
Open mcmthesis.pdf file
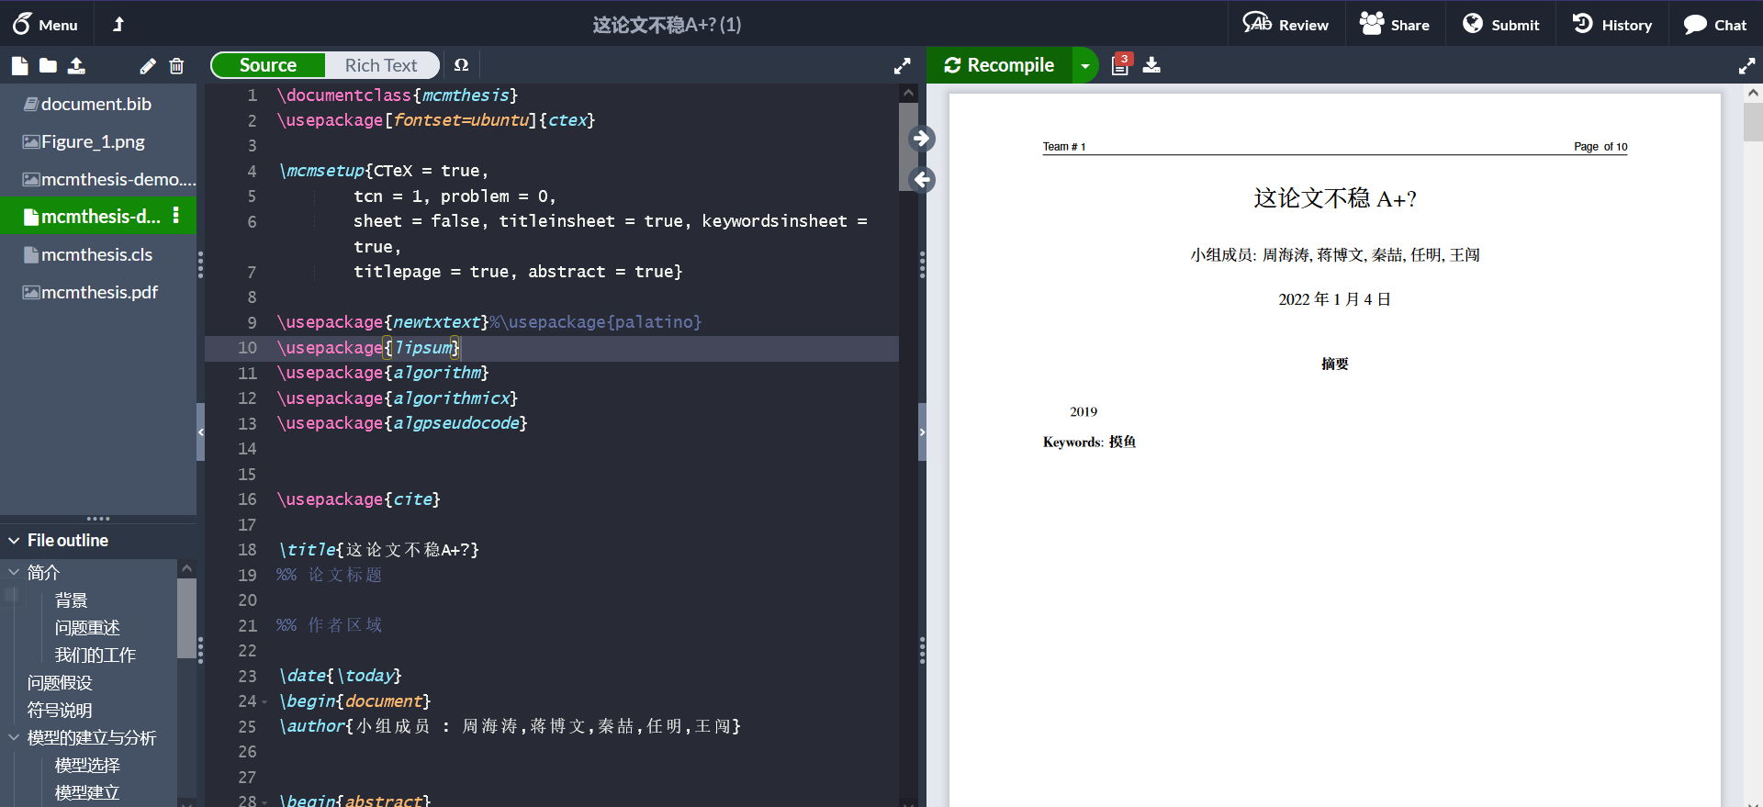pyautogui.click(x=98, y=292)
